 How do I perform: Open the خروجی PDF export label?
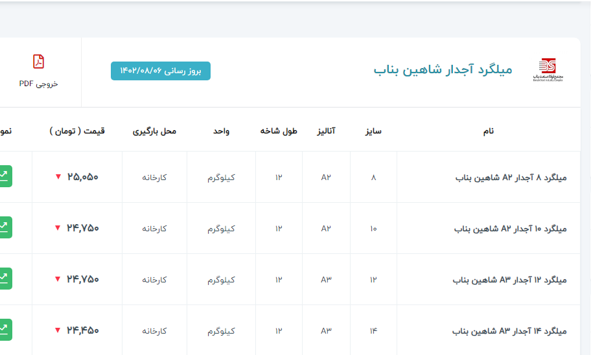pos(39,84)
